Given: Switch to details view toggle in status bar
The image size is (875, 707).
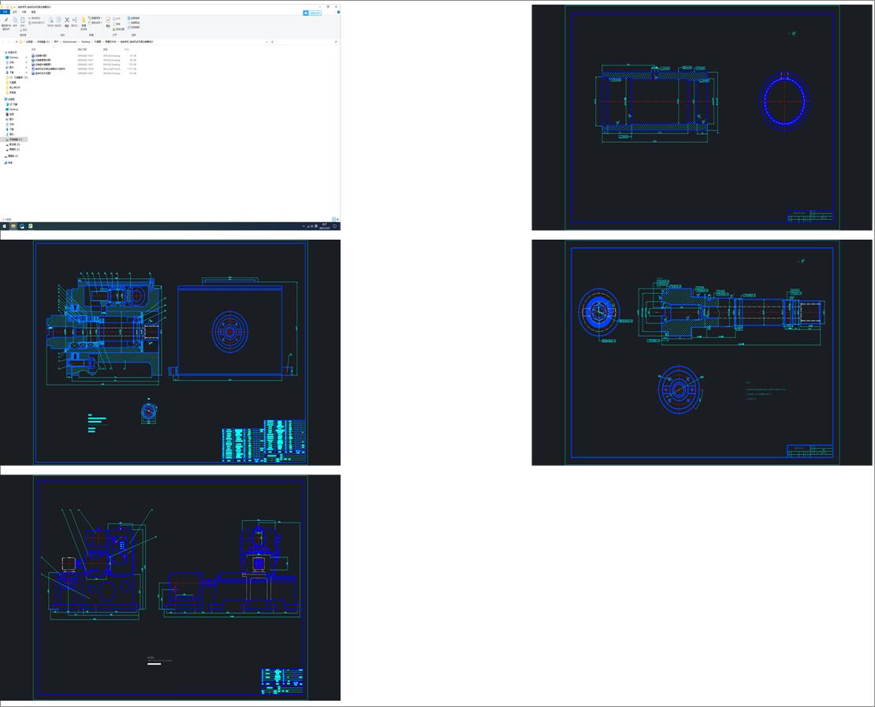Looking at the screenshot, I should pos(333,219).
